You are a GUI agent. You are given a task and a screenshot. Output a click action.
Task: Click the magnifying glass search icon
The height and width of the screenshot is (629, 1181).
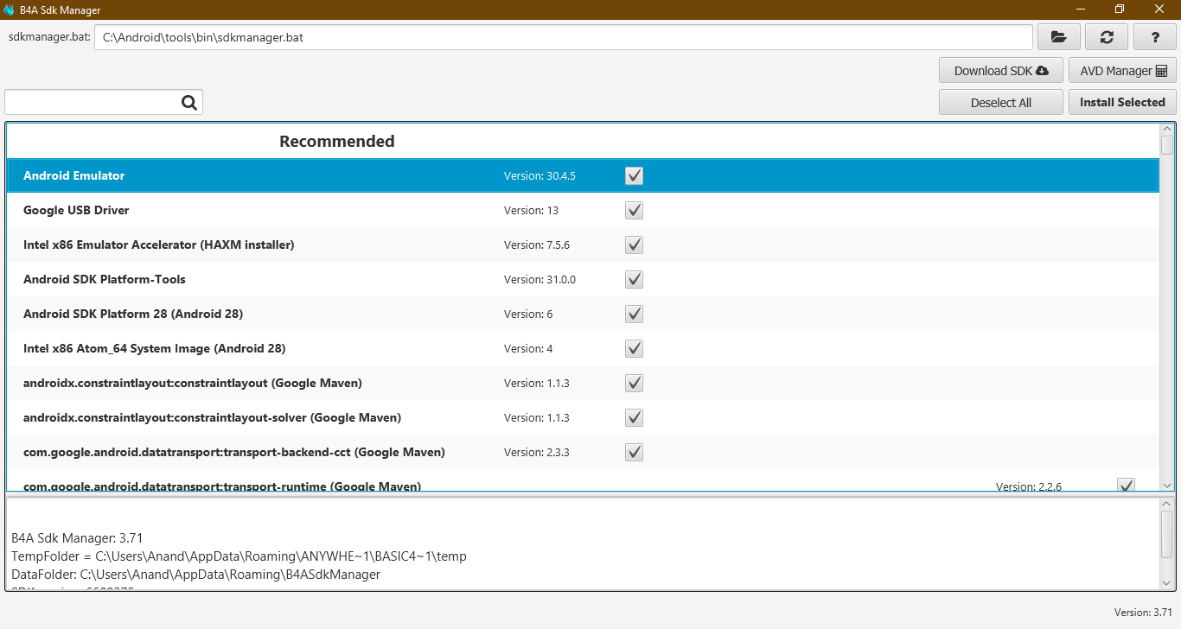[190, 102]
